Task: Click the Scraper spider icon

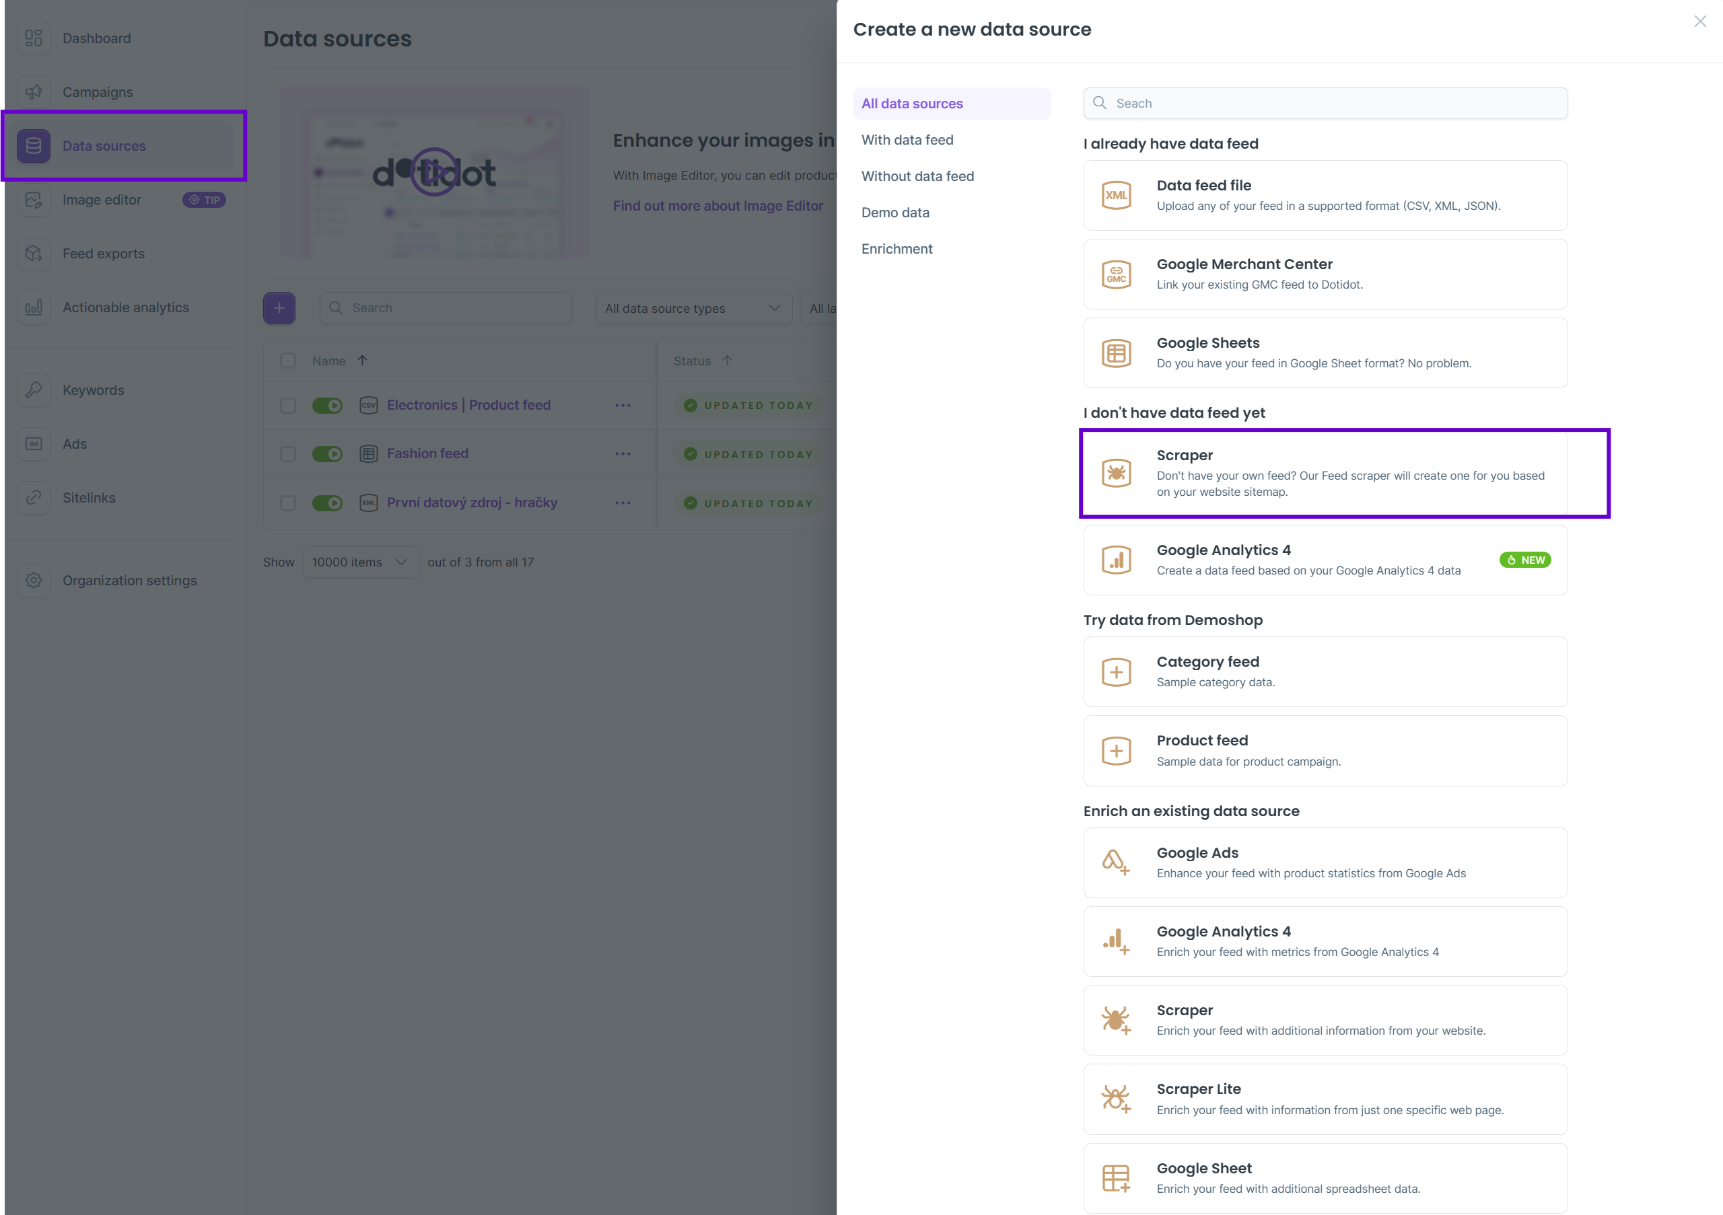Action: pyautogui.click(x=1116, y=473)
